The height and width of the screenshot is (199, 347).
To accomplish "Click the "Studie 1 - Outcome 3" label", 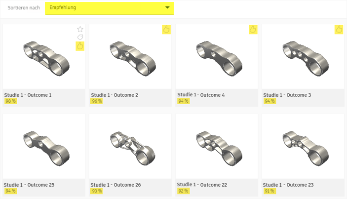I will point(287,95).
